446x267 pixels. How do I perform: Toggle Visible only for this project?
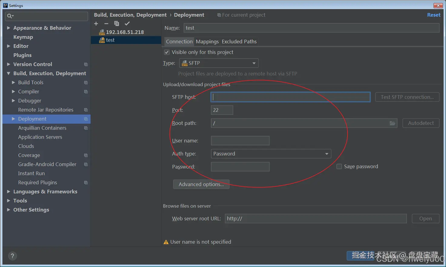coord(167,52)
